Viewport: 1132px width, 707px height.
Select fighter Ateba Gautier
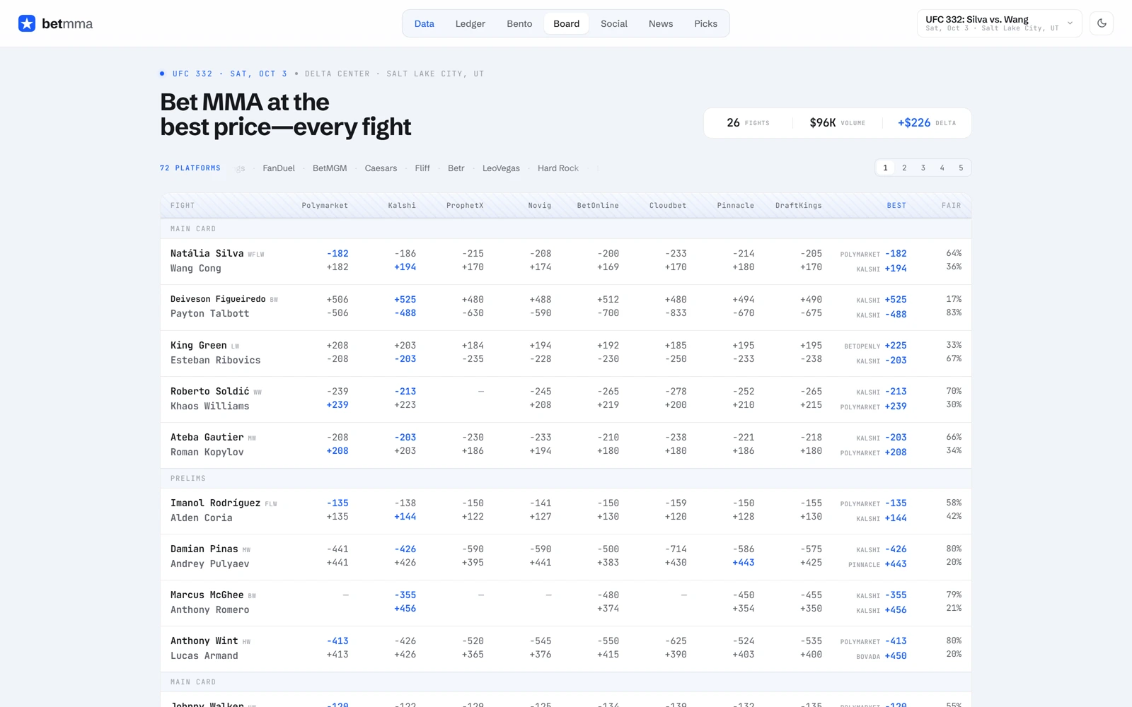pyautogui.click(x=207, y=437)
